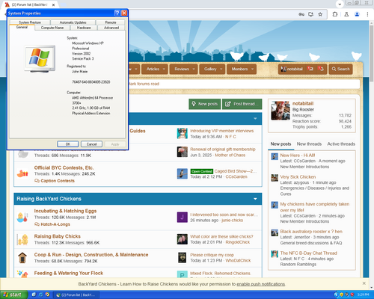Open the Chrome profile avatar icon
This screenshot has height=299, width=374.
pyautogui.click(x=357, y=14)
